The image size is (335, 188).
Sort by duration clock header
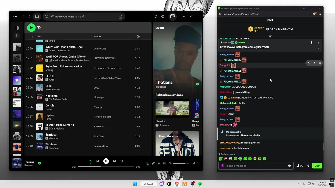pos(138,36)
